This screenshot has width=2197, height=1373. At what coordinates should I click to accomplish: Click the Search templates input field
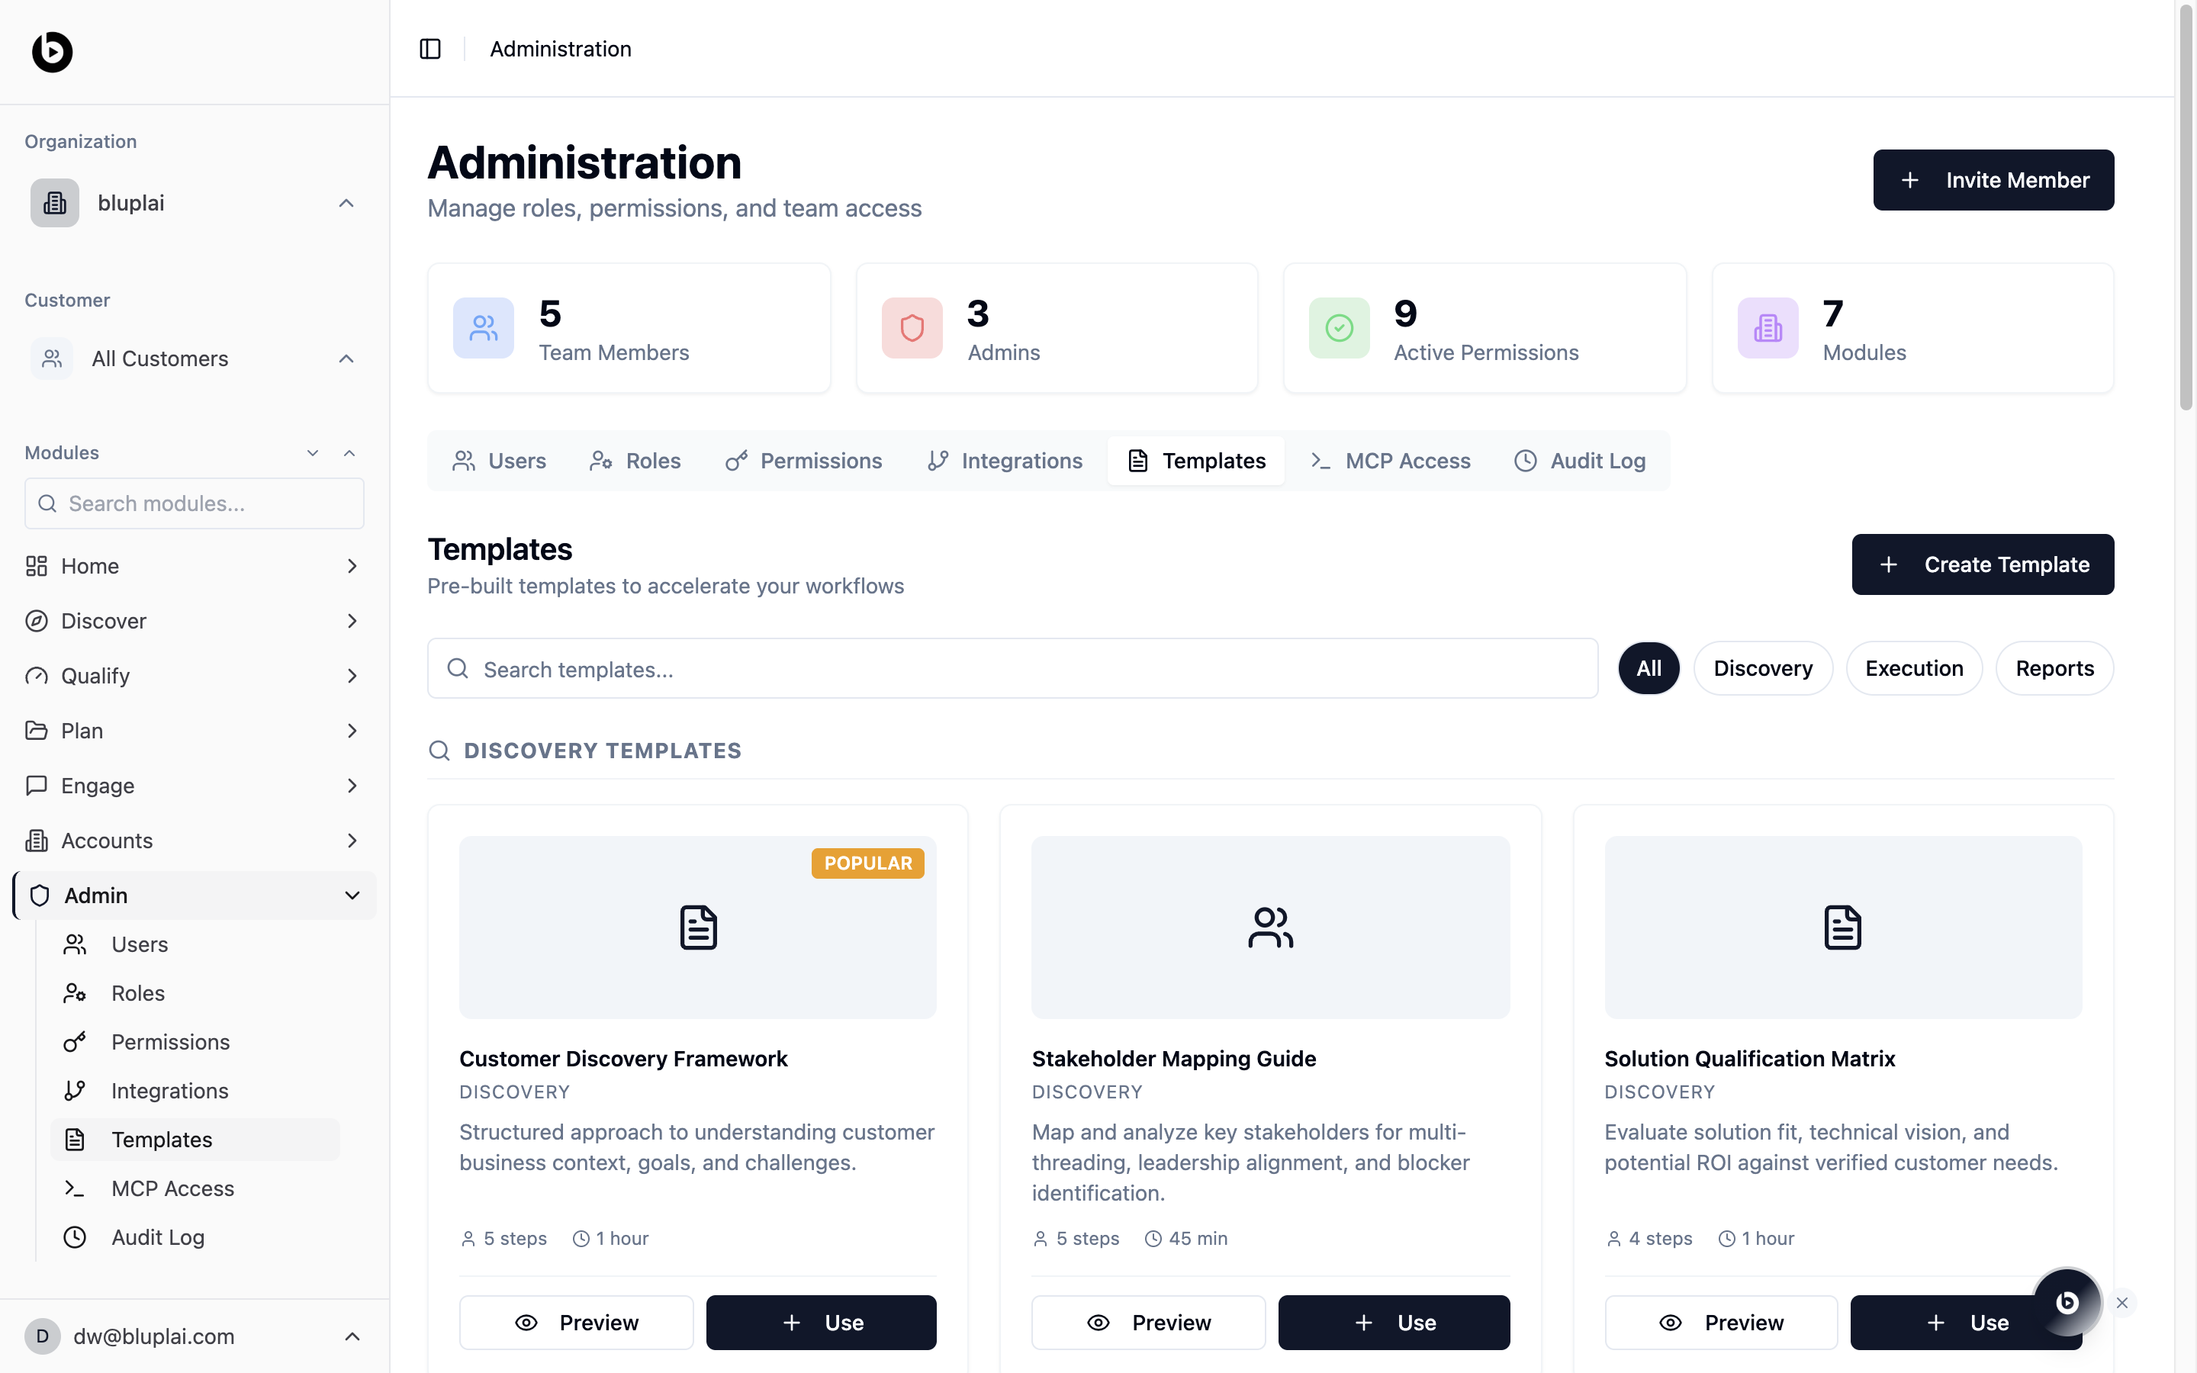pyautogui.click(x=1012, y=669)
